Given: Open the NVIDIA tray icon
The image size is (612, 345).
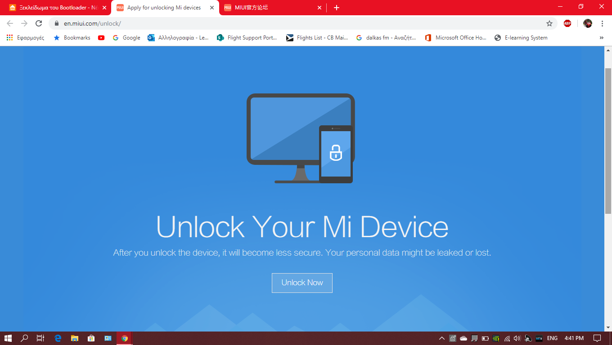Looking at the screenshot, I should coord(496,338).
